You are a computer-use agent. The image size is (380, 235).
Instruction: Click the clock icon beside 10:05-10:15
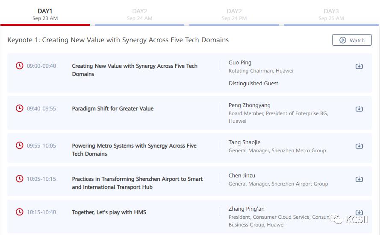(19, 179)
